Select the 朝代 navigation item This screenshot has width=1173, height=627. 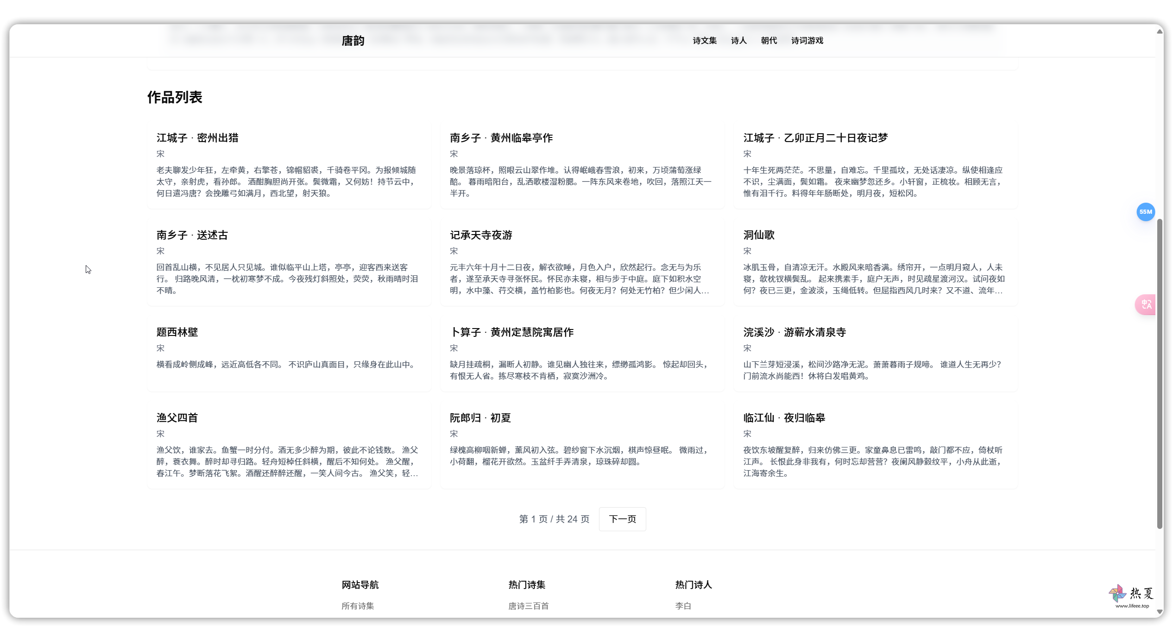click(x=769, y=41)
